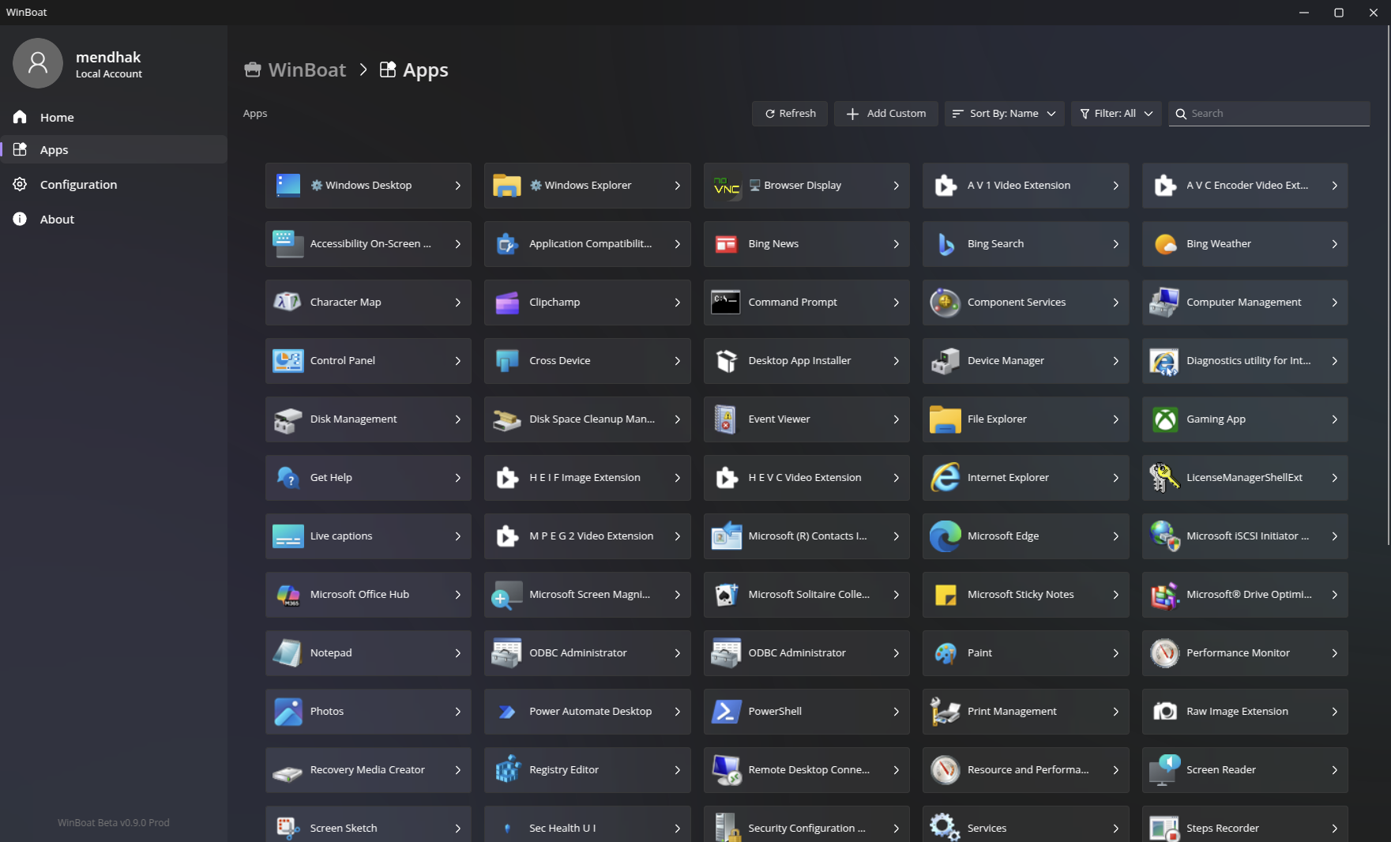
Task: Click the chevron on Device Manager
Action: [1115, 361]
